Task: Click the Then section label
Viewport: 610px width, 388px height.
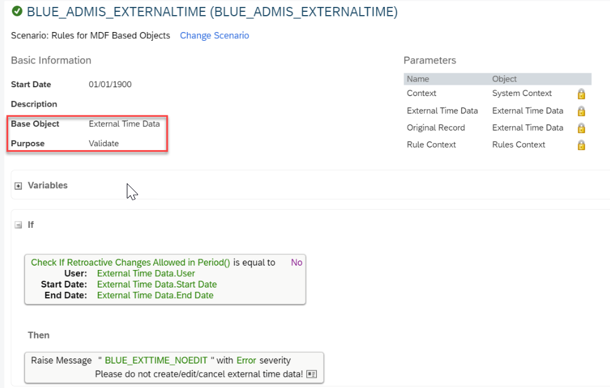Action: (38, 335)
